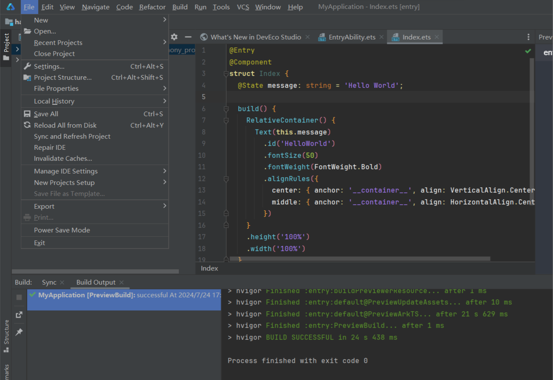The width and height of the screenshot is (553, 380).
Task: Click the DevEco Studio logo icon
Action: tap(10, 7)
